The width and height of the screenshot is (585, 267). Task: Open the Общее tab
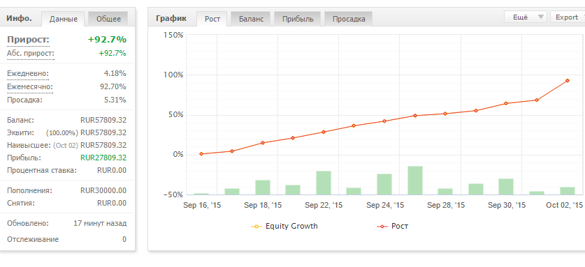(108, 19)
